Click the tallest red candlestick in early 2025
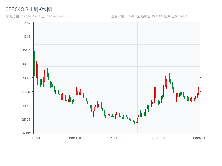 tap(168, 76)
